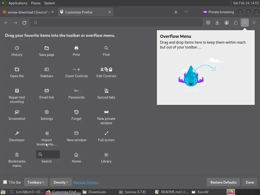
Task: Click the clock showing Sat Feb 24
Action: (246, 3)
